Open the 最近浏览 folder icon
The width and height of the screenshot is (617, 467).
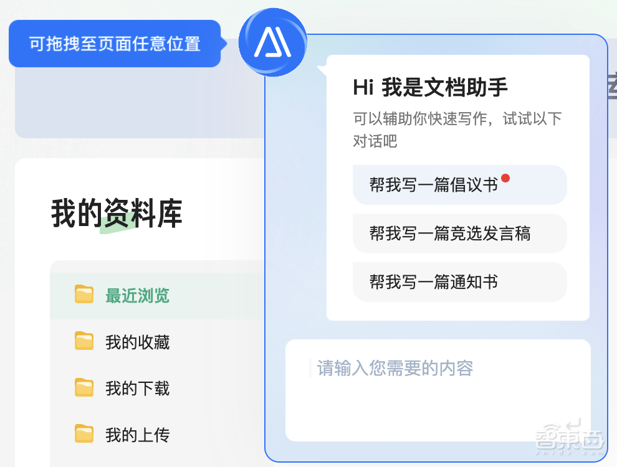[x=85, y=295]
